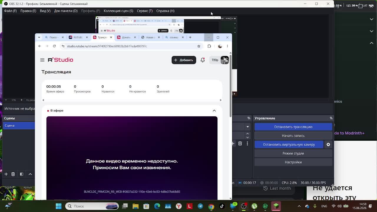This screenshot has height=212, width=377.
Task: Open Windows Start menu
Action: [x=59, y=206]
